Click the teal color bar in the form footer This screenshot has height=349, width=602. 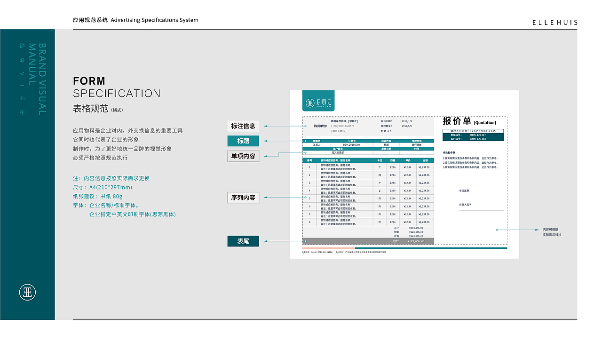click(x=431, y=248)
